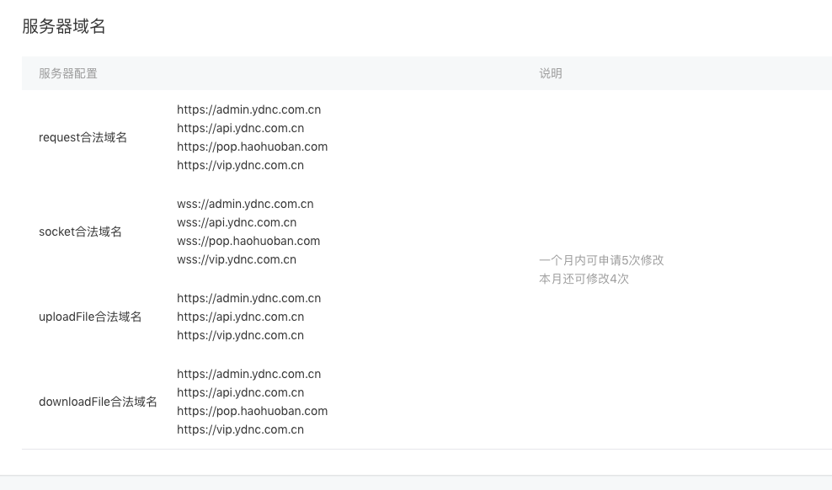
Task: Click https://admin.ydnc.com.cn under downloadFile合法域名
Action: [x=249, y=375]
